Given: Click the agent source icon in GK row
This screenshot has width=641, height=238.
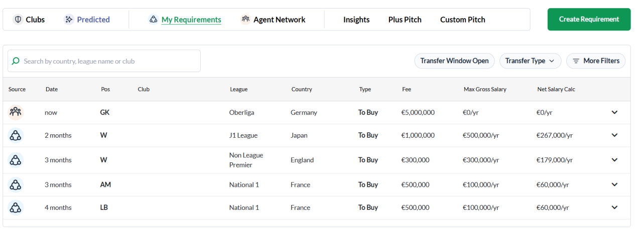Looking at the screenshot, I should click(16, 112).
